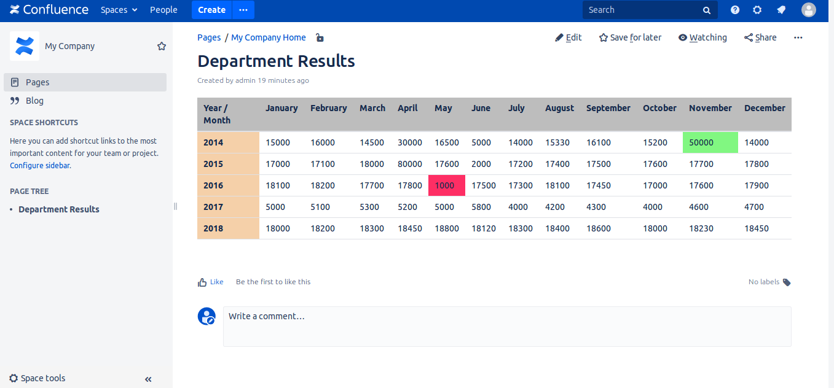Click the page restrictions lock icon
This screenshot has height=388, width=834.
tap(320, 38)
